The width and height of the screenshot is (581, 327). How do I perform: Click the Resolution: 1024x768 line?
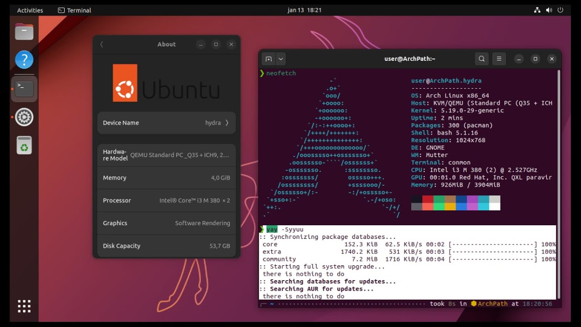(448, 140)
